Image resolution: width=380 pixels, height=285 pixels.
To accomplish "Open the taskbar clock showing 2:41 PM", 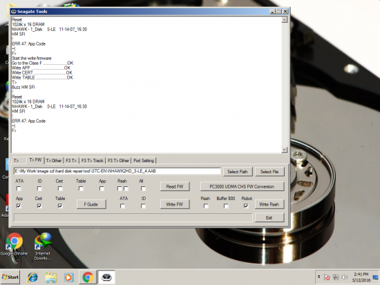I will click(x=361, y=277).
